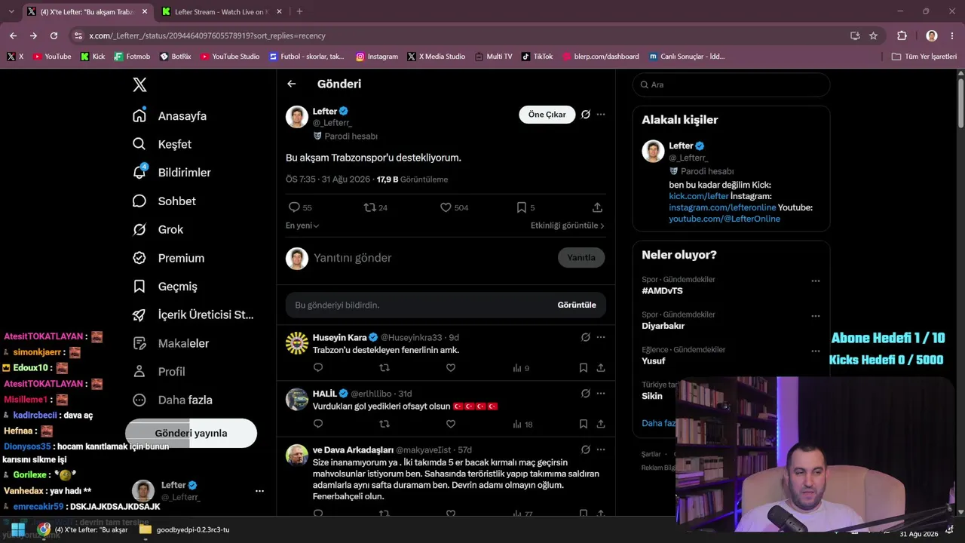Bookmark this page with the star icon

pyautogui.click(x=873, y=35)
